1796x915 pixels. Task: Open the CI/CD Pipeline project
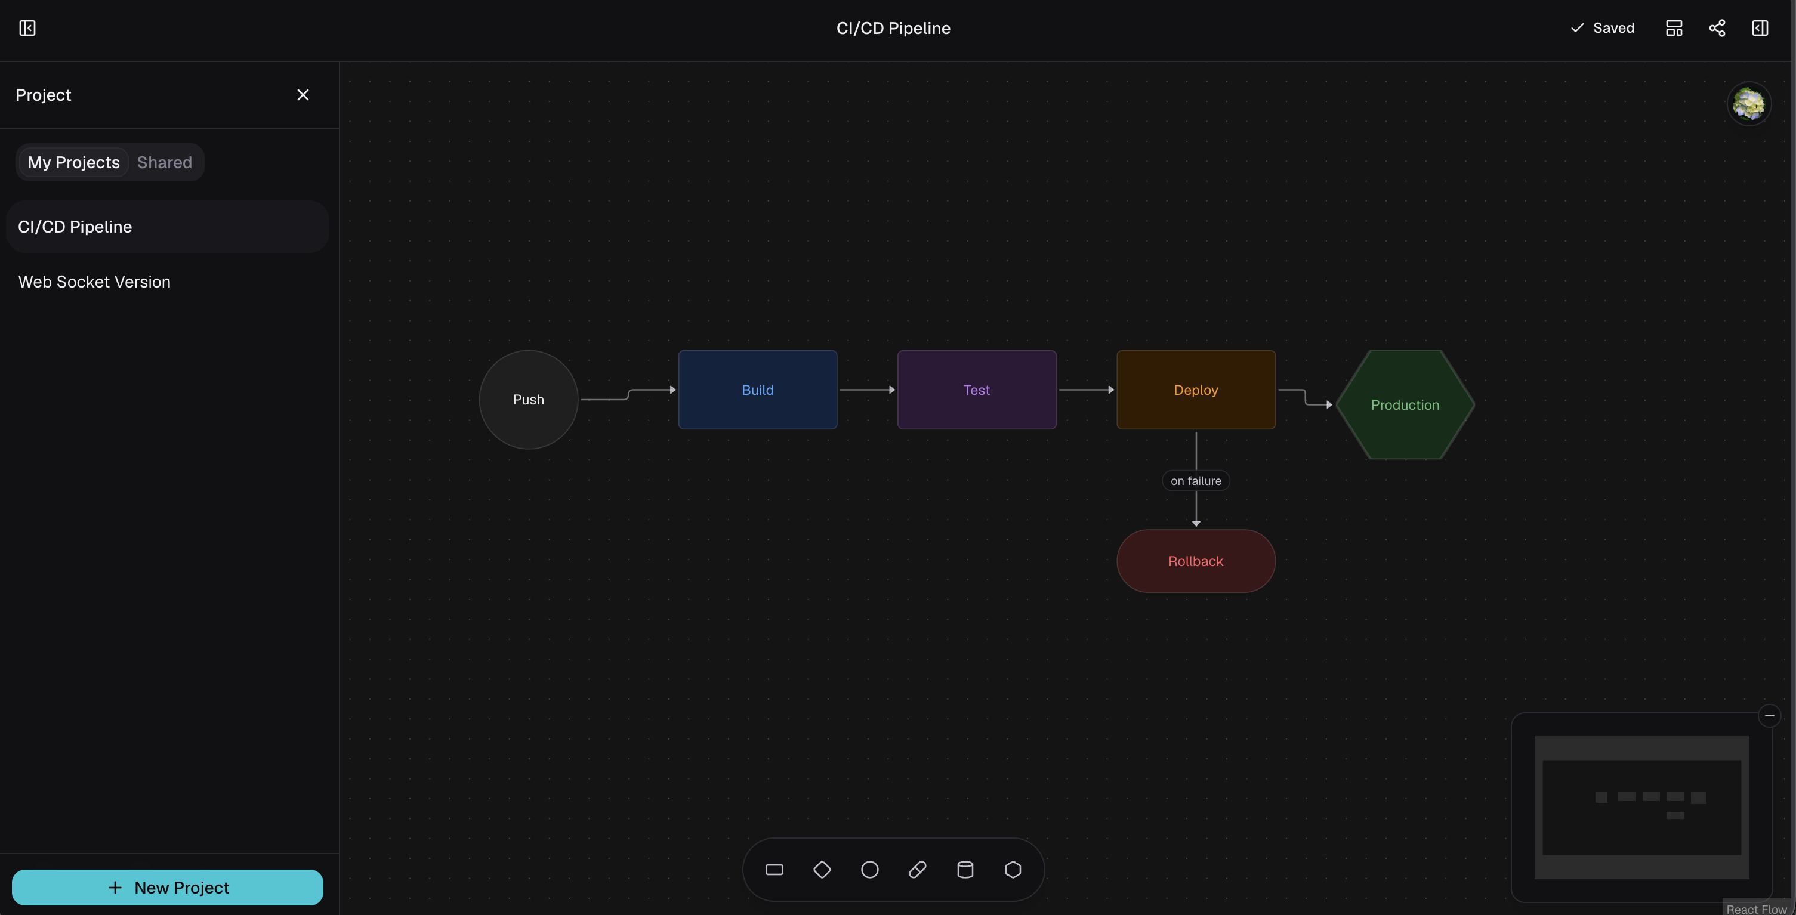tap(167, 227)
